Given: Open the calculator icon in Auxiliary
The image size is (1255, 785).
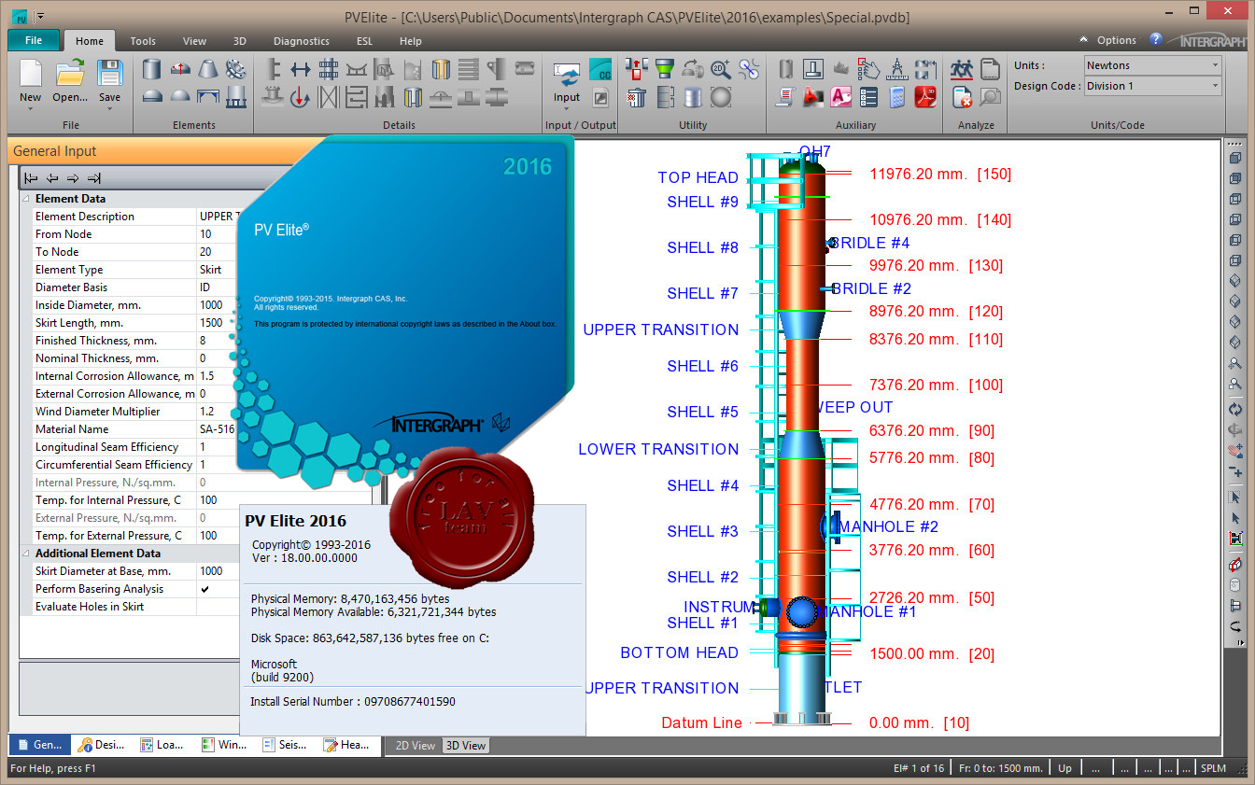Looking at the screenshot, I should (x=897, y=96).
